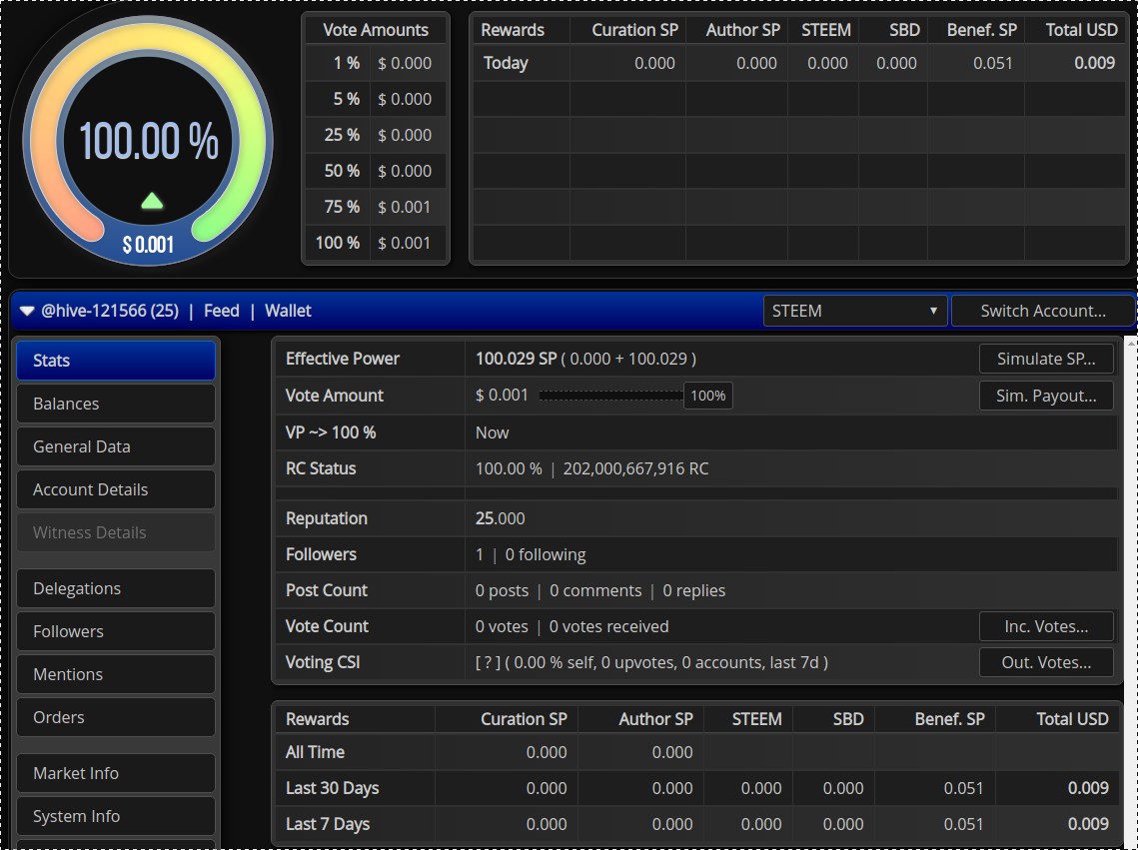1138x850 pixels.
Task: Open the Feed link
Action: coord(221,311)
